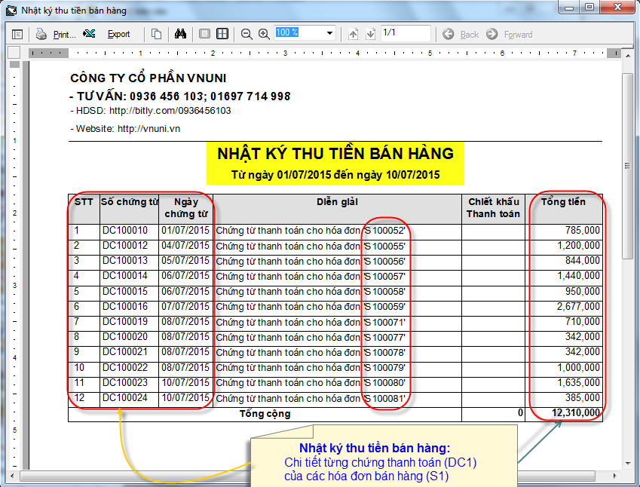This screenshot has height=487, width=640.
Task: Click the Forward navigation button
Action: click(510, 34)
